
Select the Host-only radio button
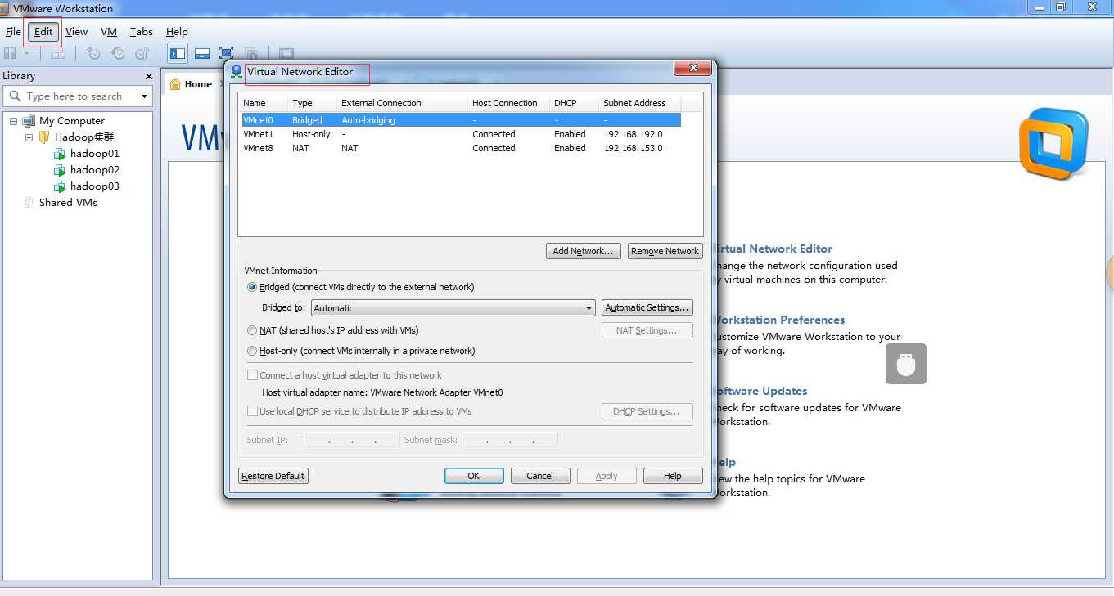coord(252,352)
